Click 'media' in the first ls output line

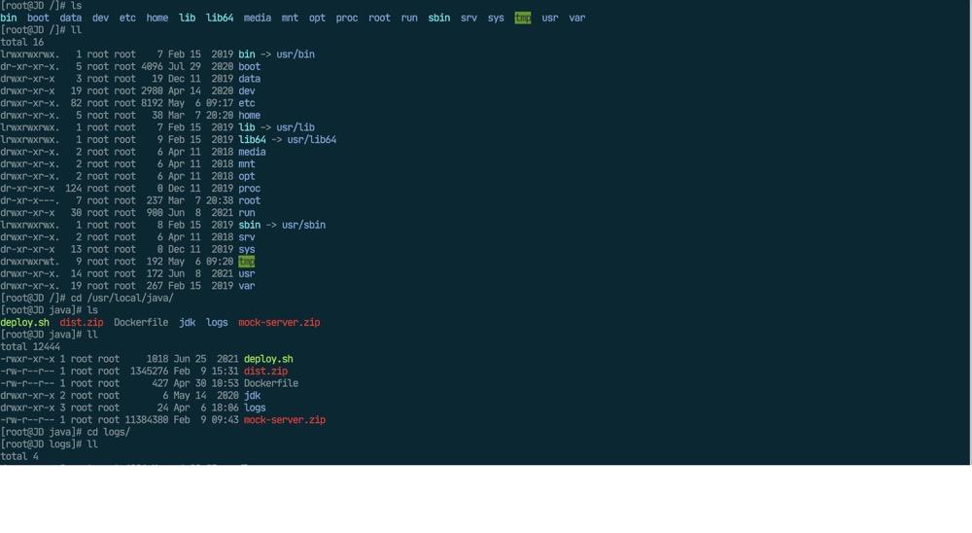pos(258,18)
